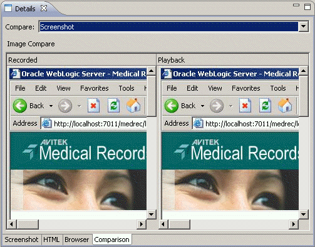Click the Home icon in Playback screenshot

pos(285,105)
